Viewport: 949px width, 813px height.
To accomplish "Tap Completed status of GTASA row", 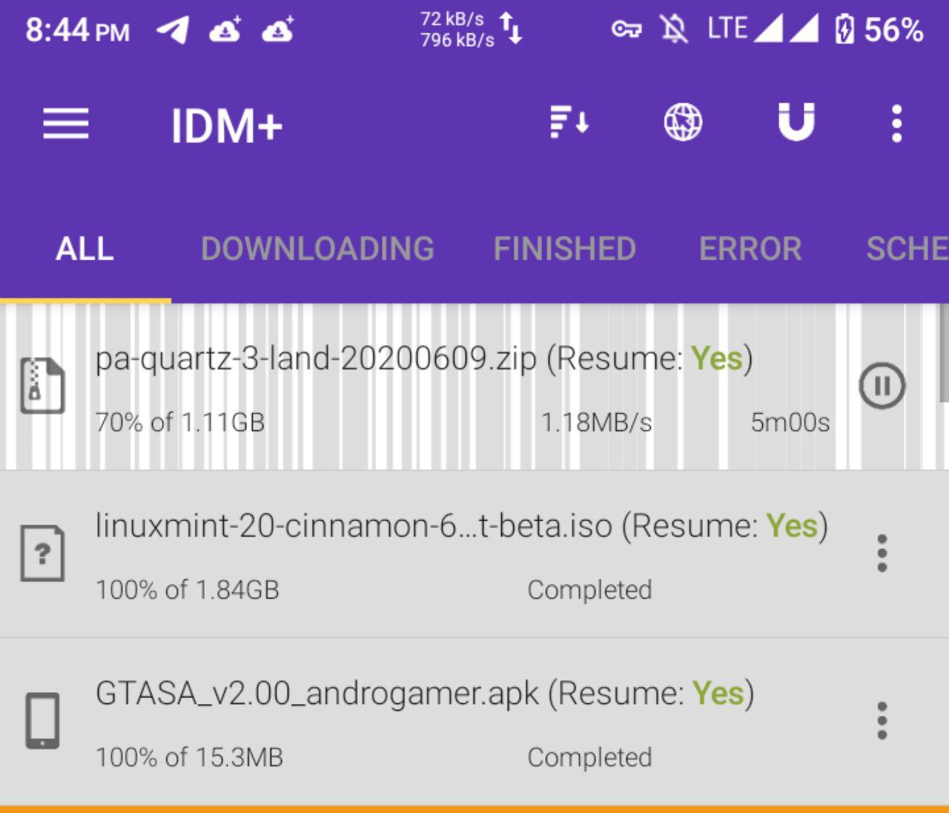I will click(x=589, y=757).
